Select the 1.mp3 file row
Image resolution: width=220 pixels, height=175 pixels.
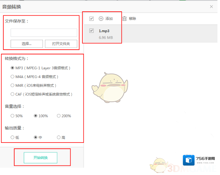(x=146, y=34)
